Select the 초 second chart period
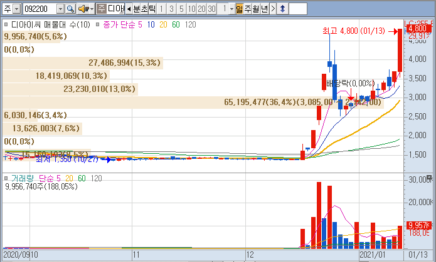Image resolution: width=436 pixels, height=262 pixels. [x=144, y=9]
